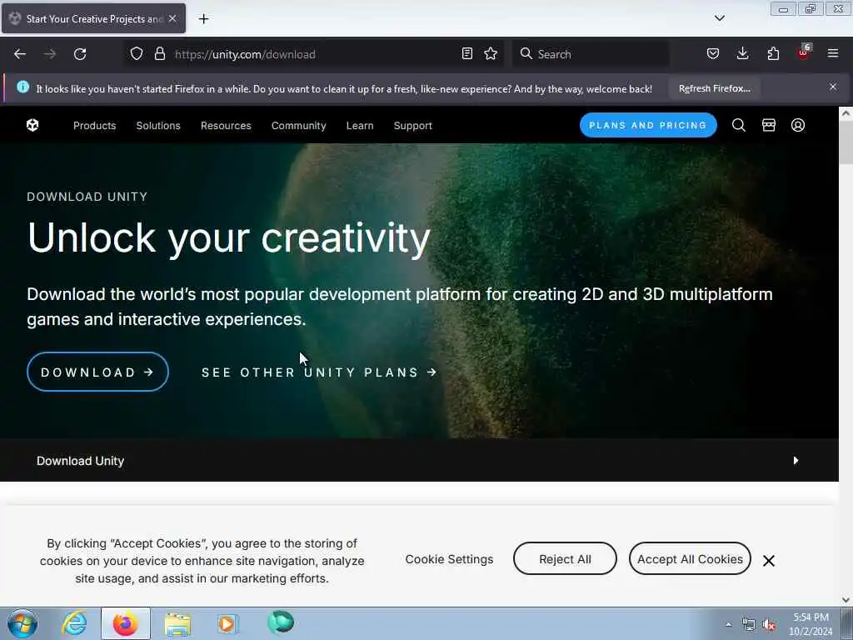Open a new tab with the plus button
The width and height of the screenshot is (853, 640).
click(x=203, y=19)
